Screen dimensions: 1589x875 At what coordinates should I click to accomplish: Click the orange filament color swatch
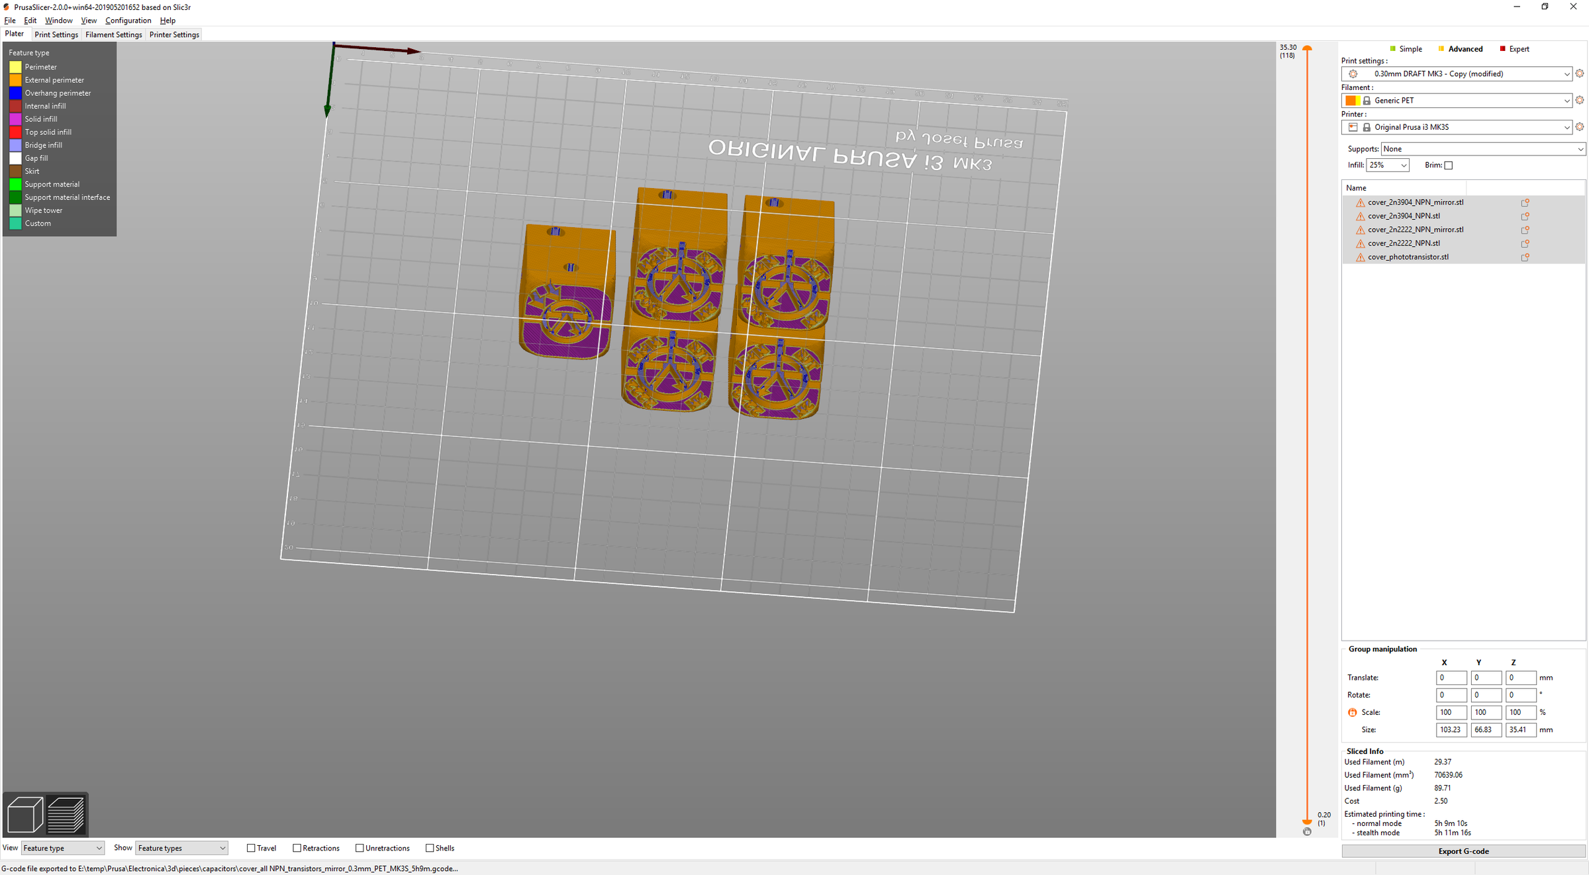tap(1350, 101)
